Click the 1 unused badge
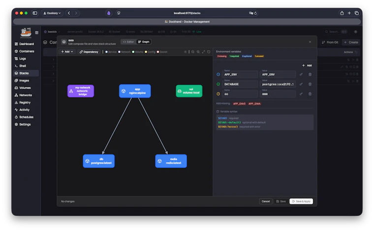Image resolution: width=374 pixels, height=231 pixels. [259, 56]
